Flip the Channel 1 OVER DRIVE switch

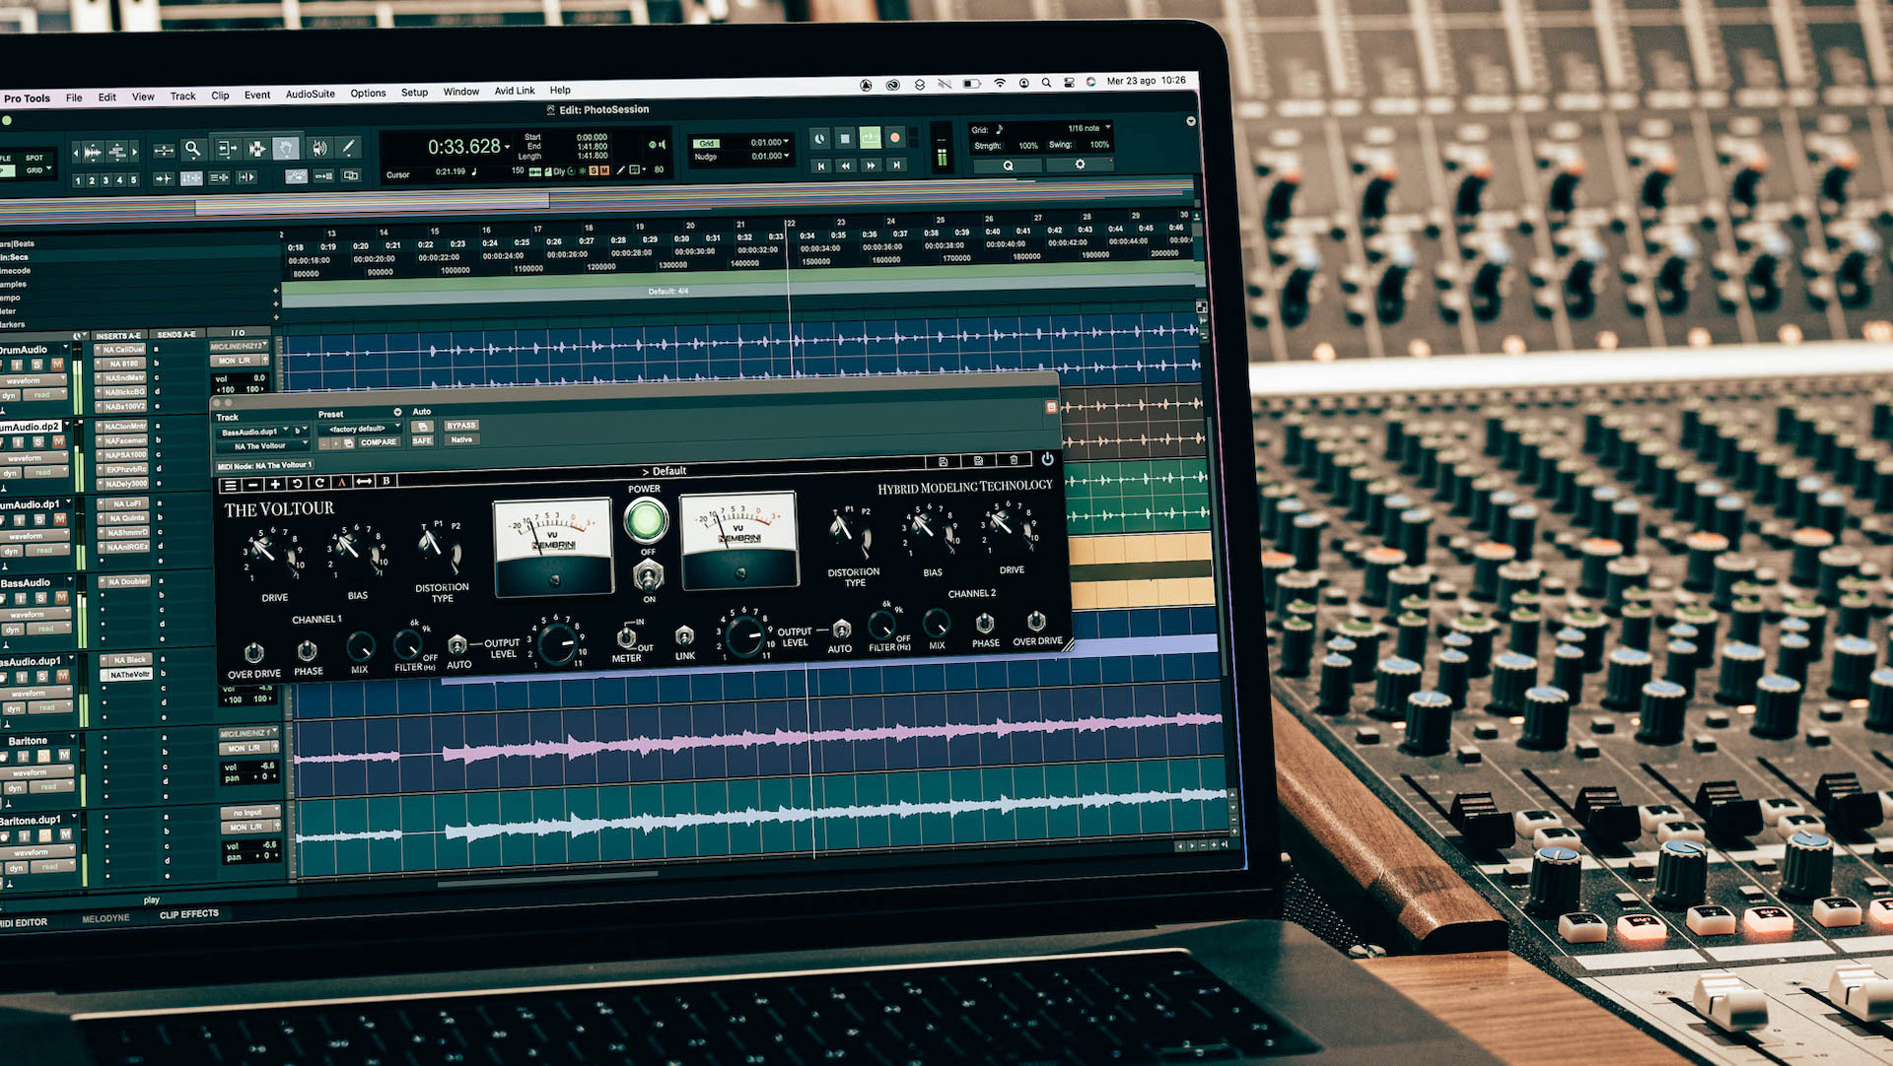pyautogui.click(x=253, y=652)
